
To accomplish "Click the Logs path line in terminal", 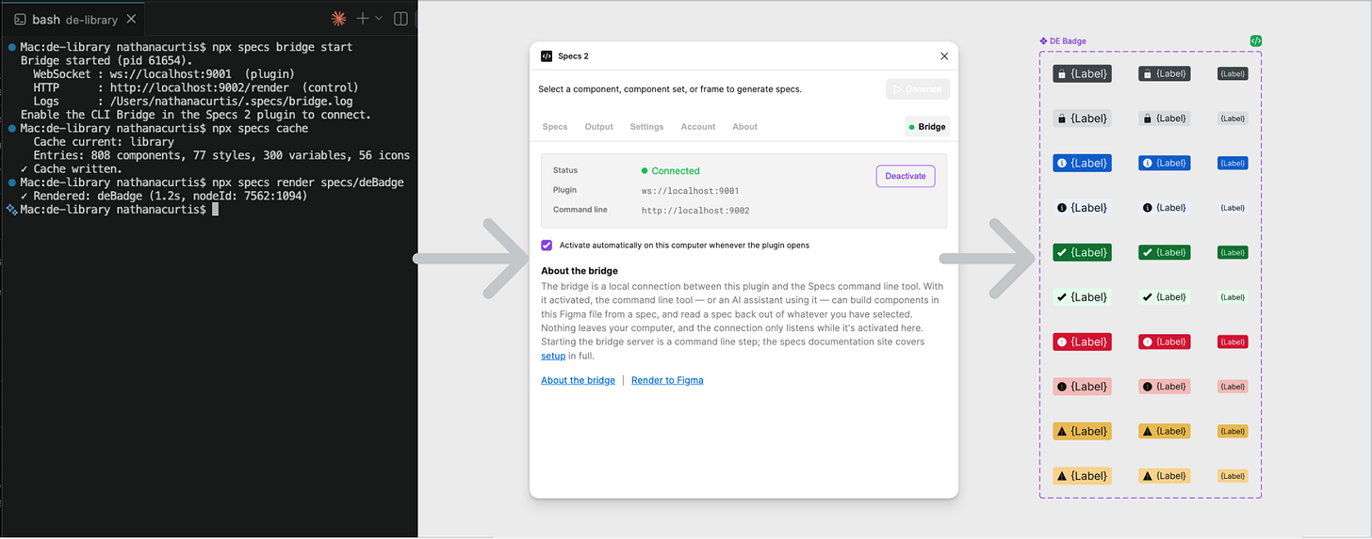I will coord(192,102).
